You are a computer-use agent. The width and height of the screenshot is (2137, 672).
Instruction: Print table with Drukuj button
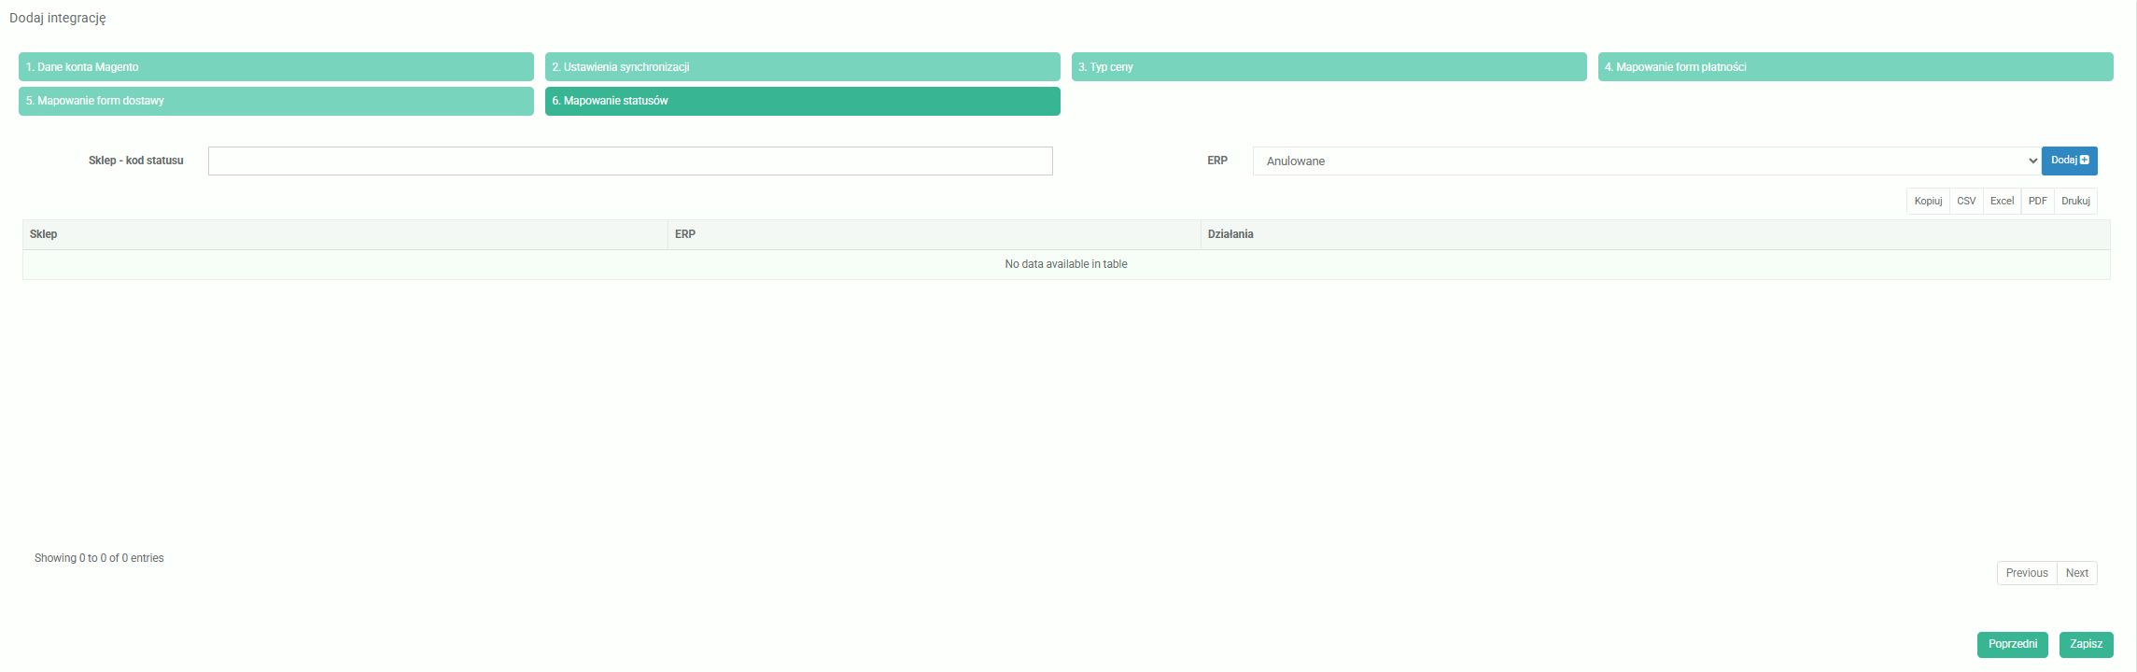[2075, 201]
